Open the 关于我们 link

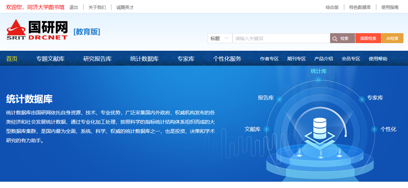pos(97,7)
